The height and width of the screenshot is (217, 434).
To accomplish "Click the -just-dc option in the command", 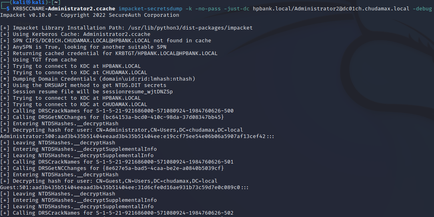I will [x=237, y=8].
